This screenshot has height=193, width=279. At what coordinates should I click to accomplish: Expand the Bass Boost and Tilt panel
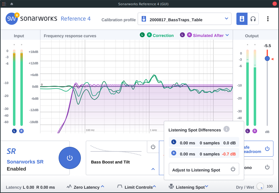153,169
